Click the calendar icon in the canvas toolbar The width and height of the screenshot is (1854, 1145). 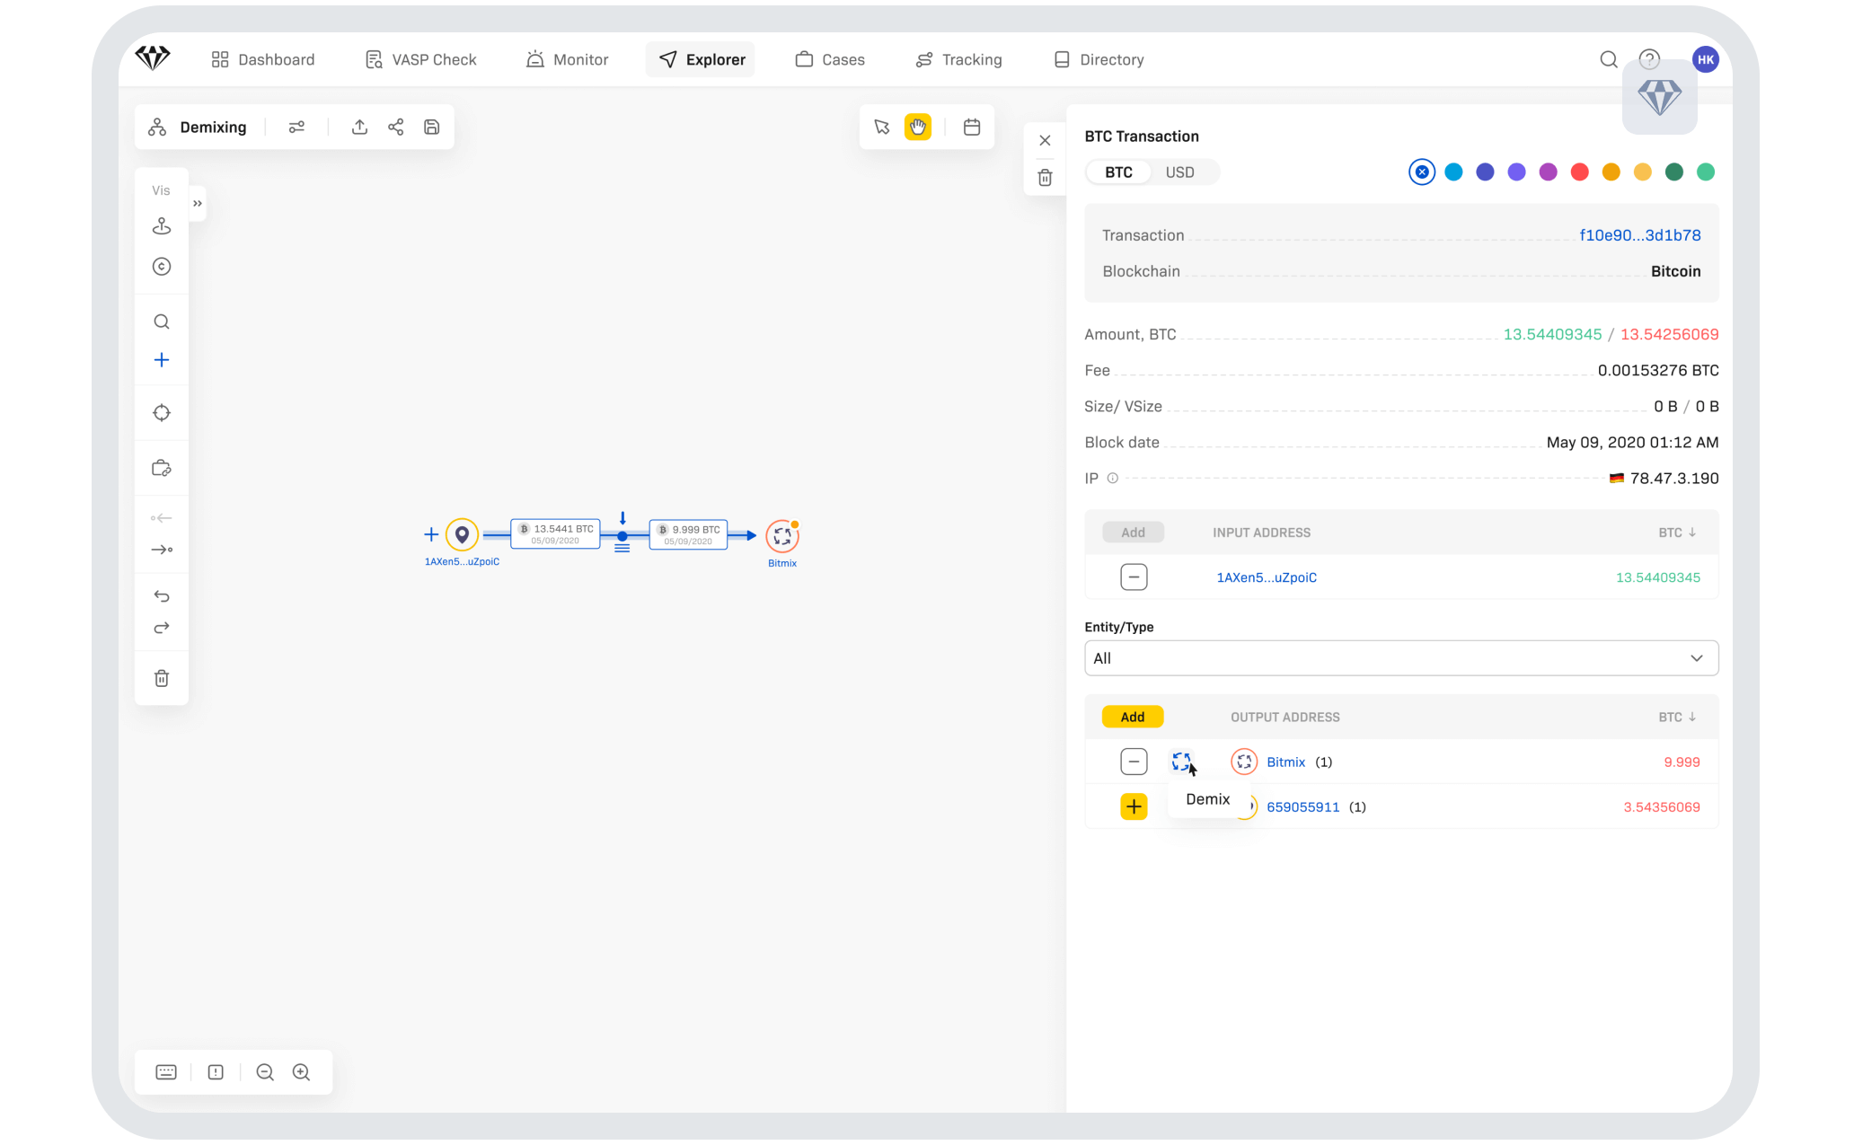pos(971,128)
